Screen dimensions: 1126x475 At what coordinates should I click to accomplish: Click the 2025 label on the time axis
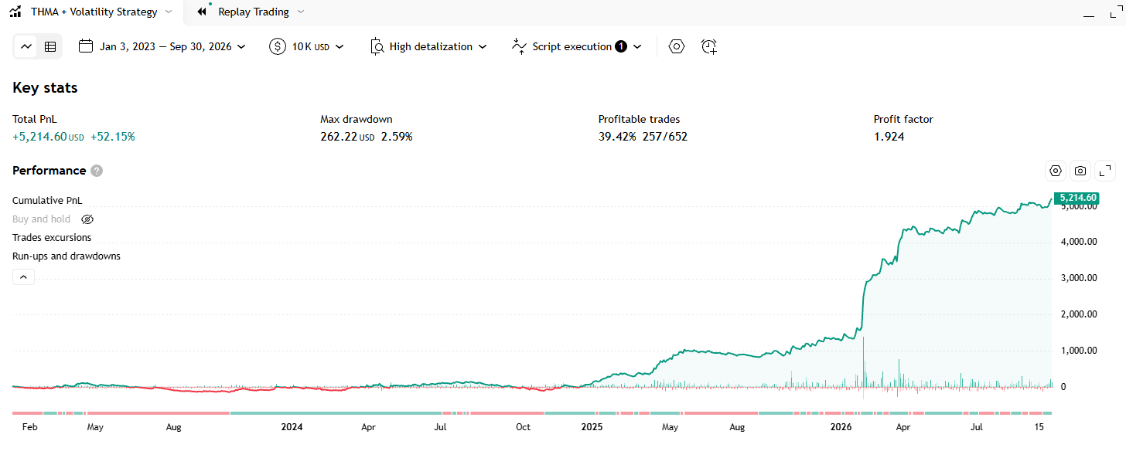(x=592, y=426)
